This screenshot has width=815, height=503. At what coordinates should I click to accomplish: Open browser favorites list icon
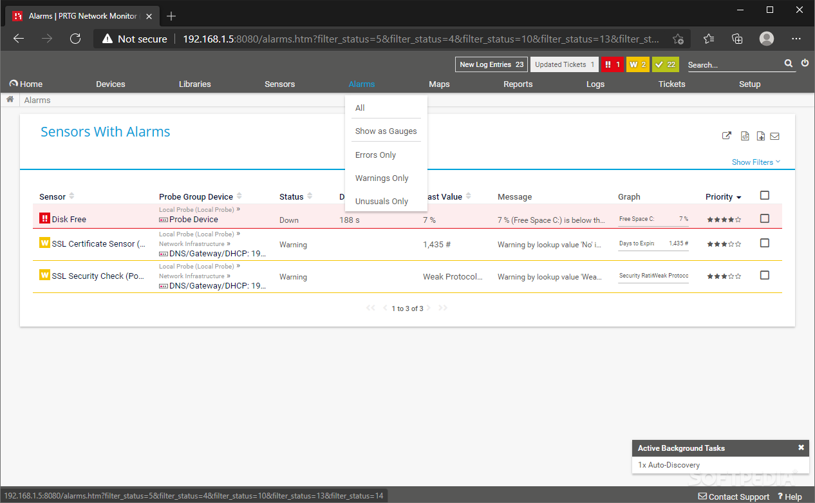709,39
